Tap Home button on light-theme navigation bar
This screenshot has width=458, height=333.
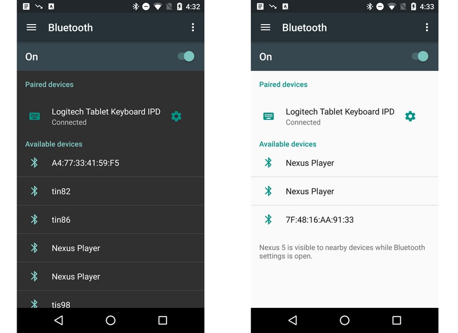click(345, 320)
